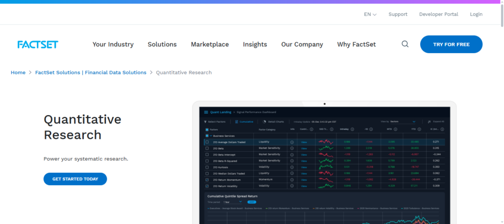The height and width of the screenshot is (224, 504).
Task: Click the Expand All icon in dashboard
Action: point(429,122)
